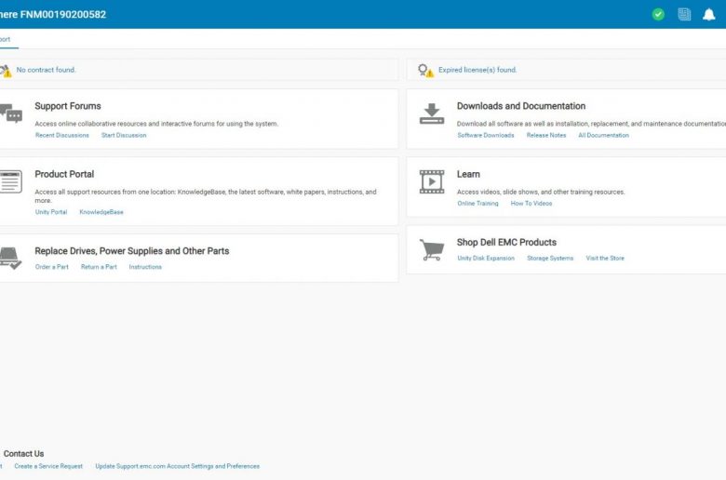Image resolution: width=726 pixels, height=480 pixels.
Task: Click the Shop Dell EMC shopping cart icon
Action: (x=432, y=249)
